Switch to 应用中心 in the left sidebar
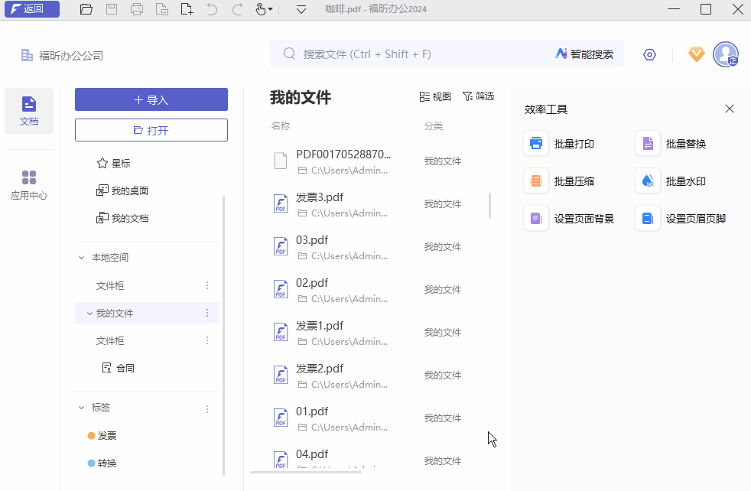This screenshot has width=751, height=491. 28,184
